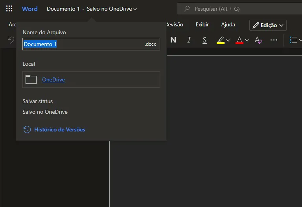Collapse the document title chevron
The image size is (302, 207).
click(x=135, y=9)
